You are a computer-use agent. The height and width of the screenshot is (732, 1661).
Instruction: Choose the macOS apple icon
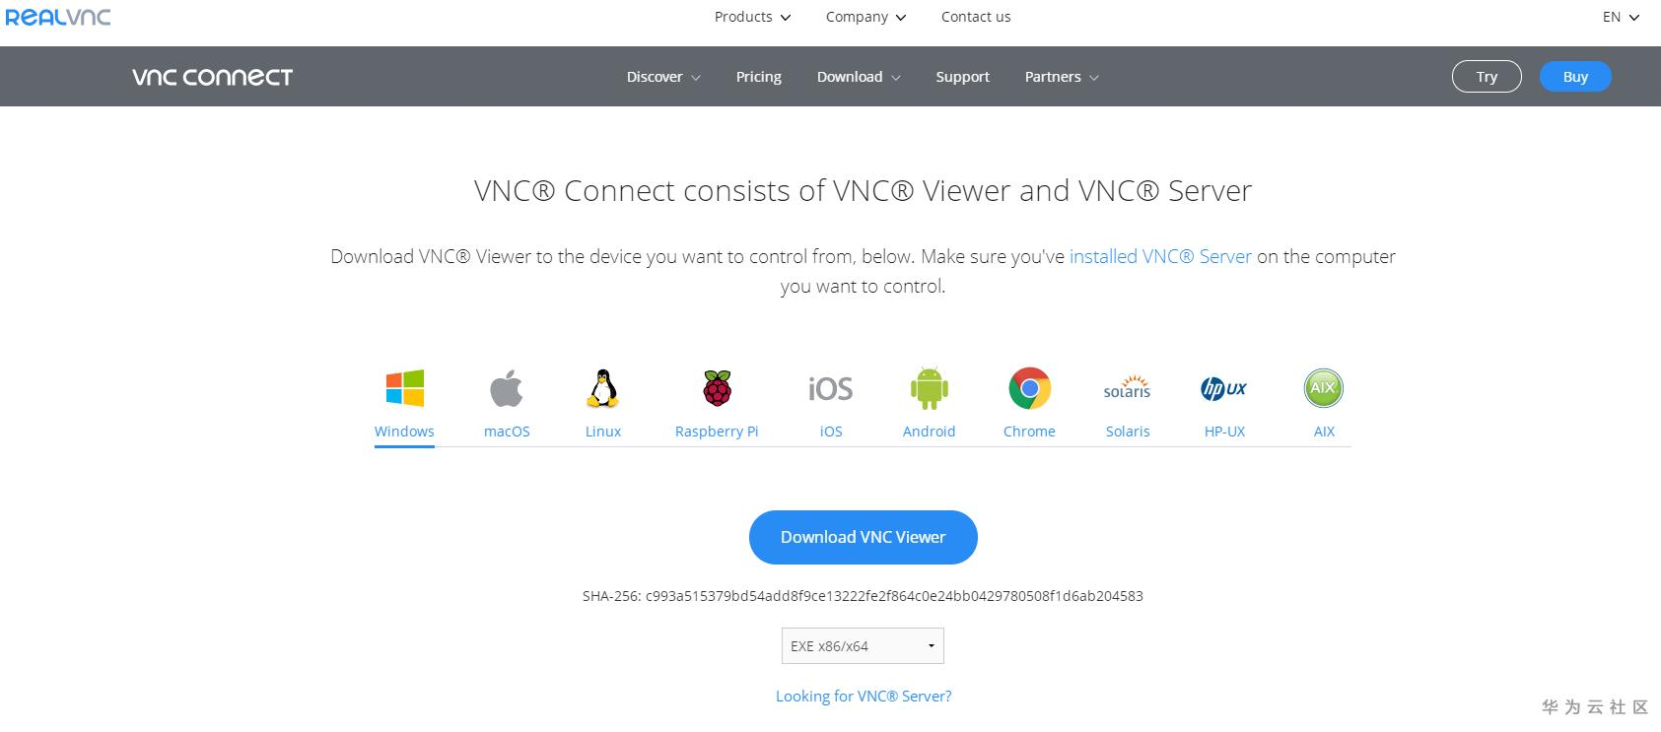[507, 388]
